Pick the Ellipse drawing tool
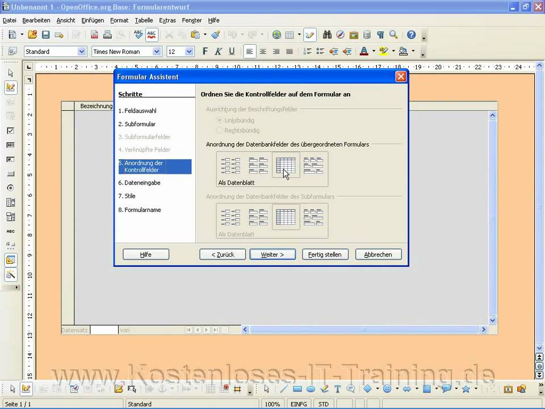Image resolution: width=545 pixels, height=409 pixels. pyautogui.click(x=311, y=389)
